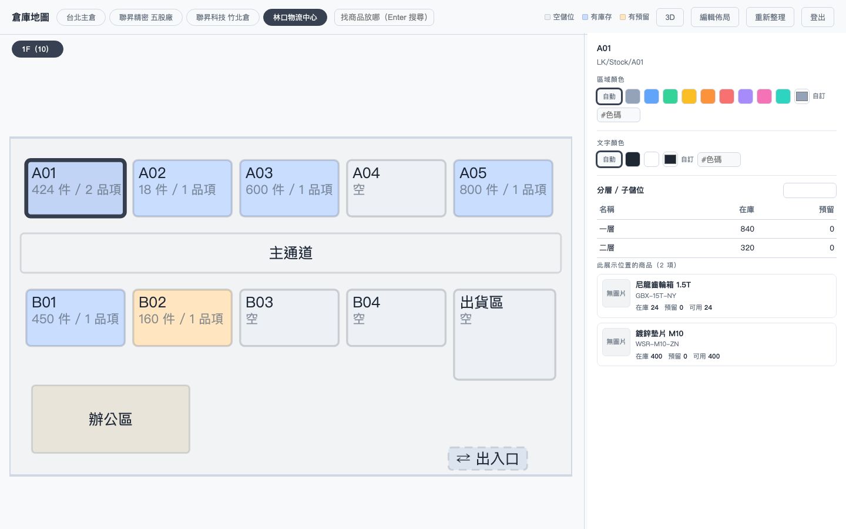Pick the red region color swatch
Viewport: 846px width, 529px height.
click(727, 96)
